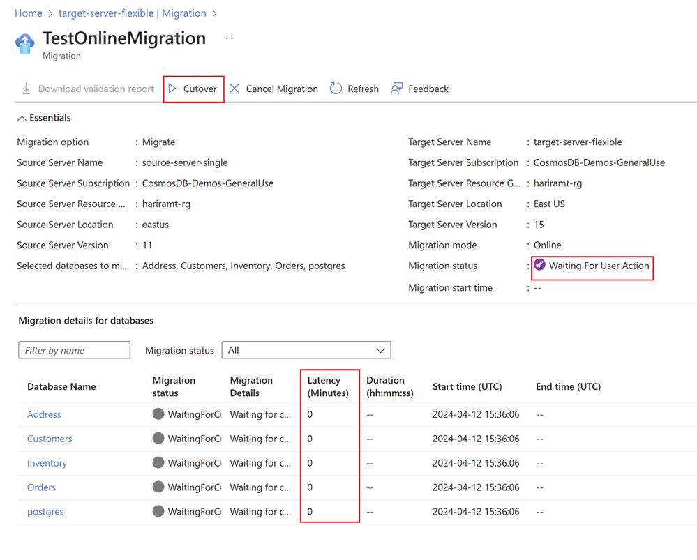The height and width of the screenshot is (560, 697).
Task: Click the migration cloud icon beside TestOnlineMigration
Action: click(x=25, y=44)
